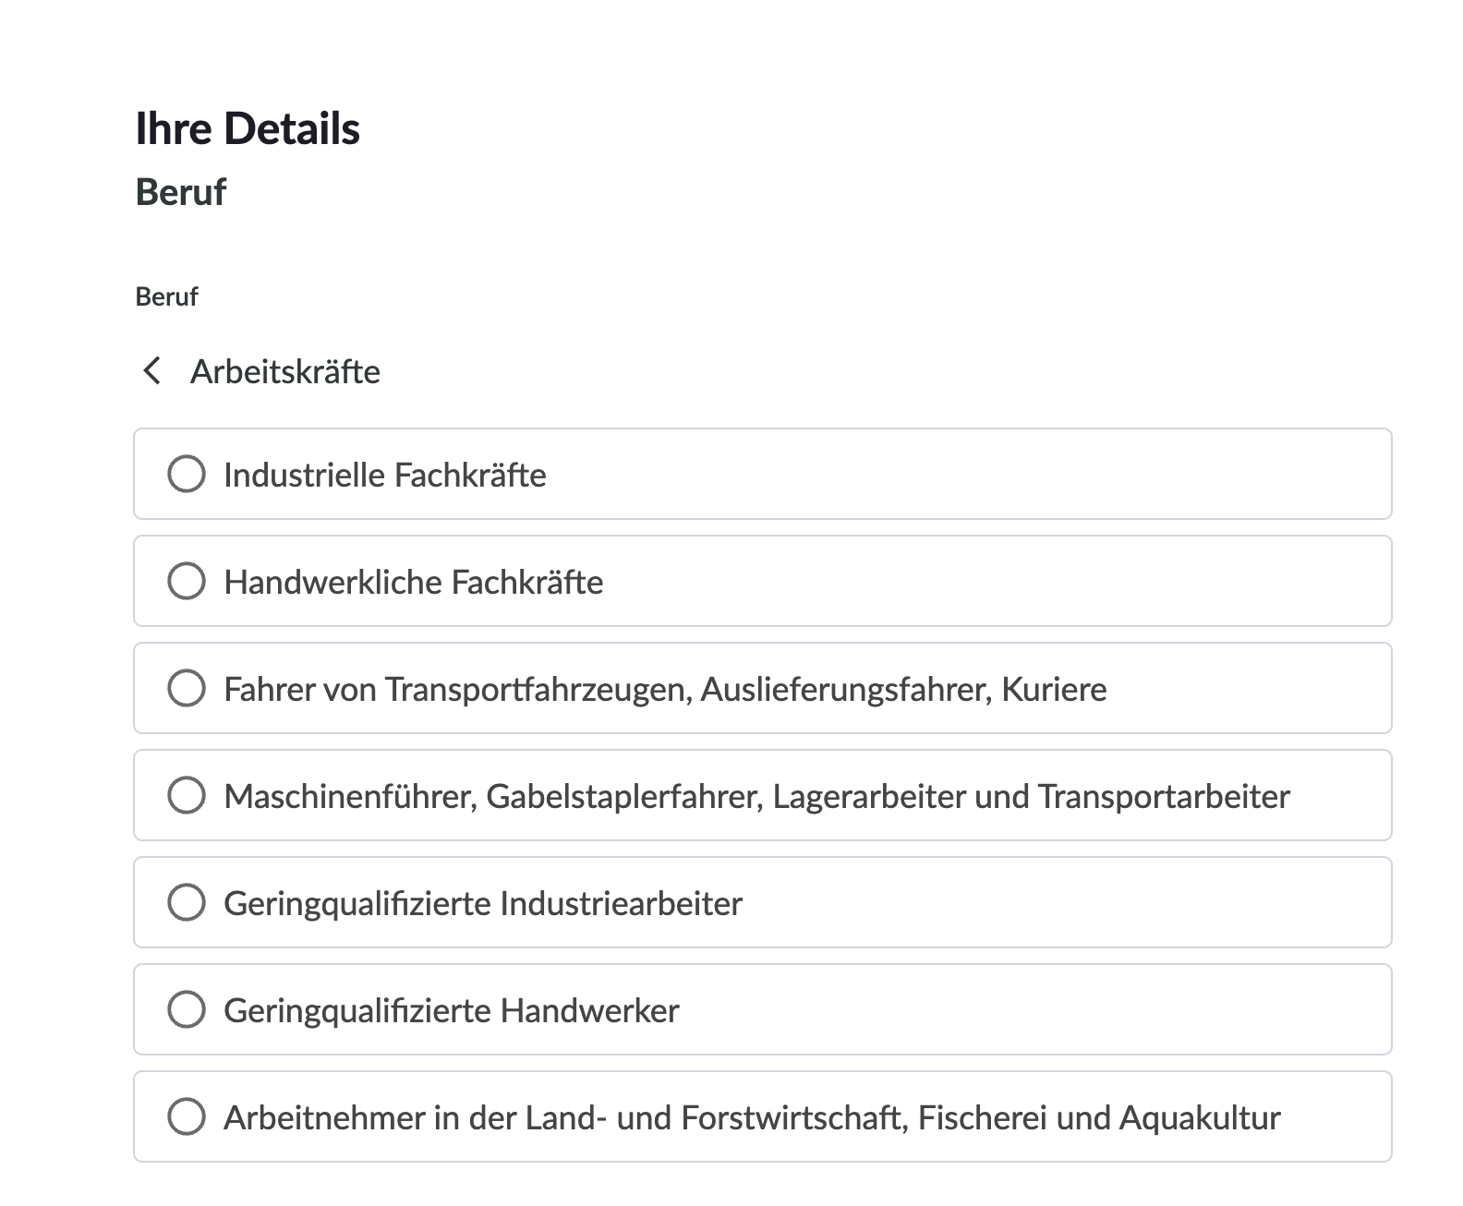This screenshot has height=1206, width=1463.
Task: Mark the Geringqualifizierte Industriearbeiter radio circle
Action: tap(187, 903)
